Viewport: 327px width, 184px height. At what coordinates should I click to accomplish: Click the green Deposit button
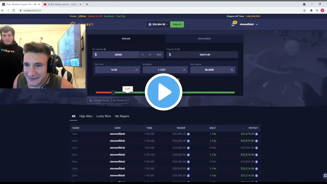point(177,25)
